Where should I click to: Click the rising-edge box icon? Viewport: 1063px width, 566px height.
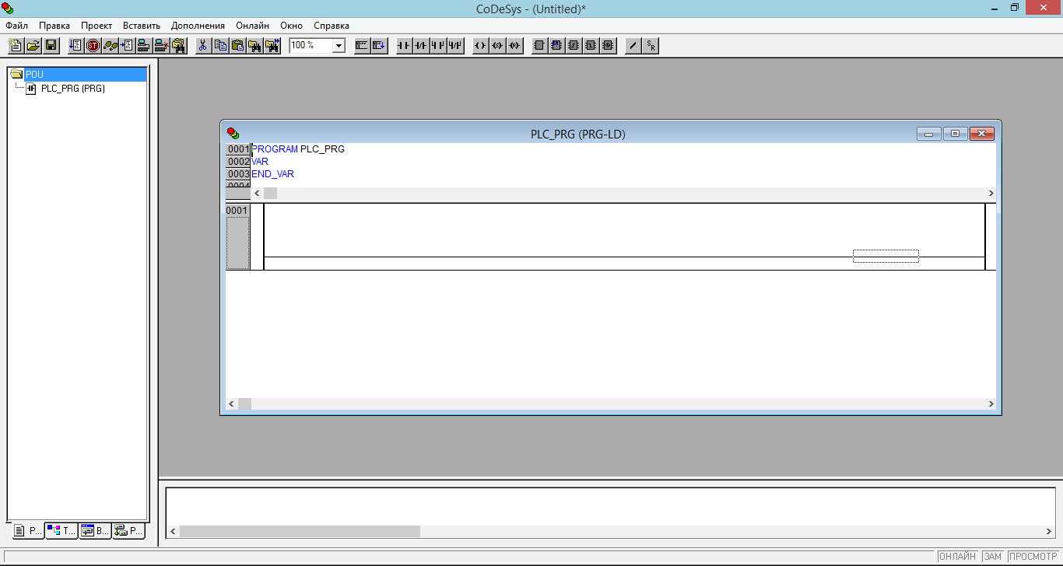[574, 46]
